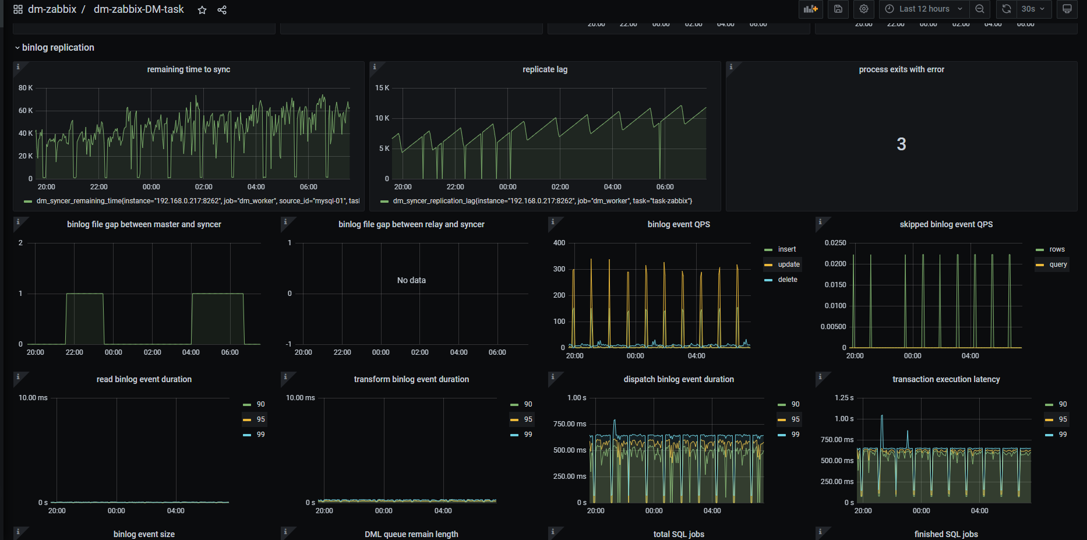Open info icon of replicate lag panel
1087x540 pixels.
pos(375,67)
